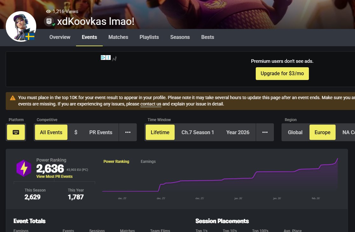The width and height of the screenshot is (355, 232).
Task: Click the eye views icon
Action: pyautogui.click(x=48, y=11)
